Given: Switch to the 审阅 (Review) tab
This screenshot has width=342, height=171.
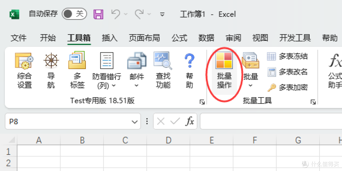Looking at the screenshot, I should (x=233, y=38).
